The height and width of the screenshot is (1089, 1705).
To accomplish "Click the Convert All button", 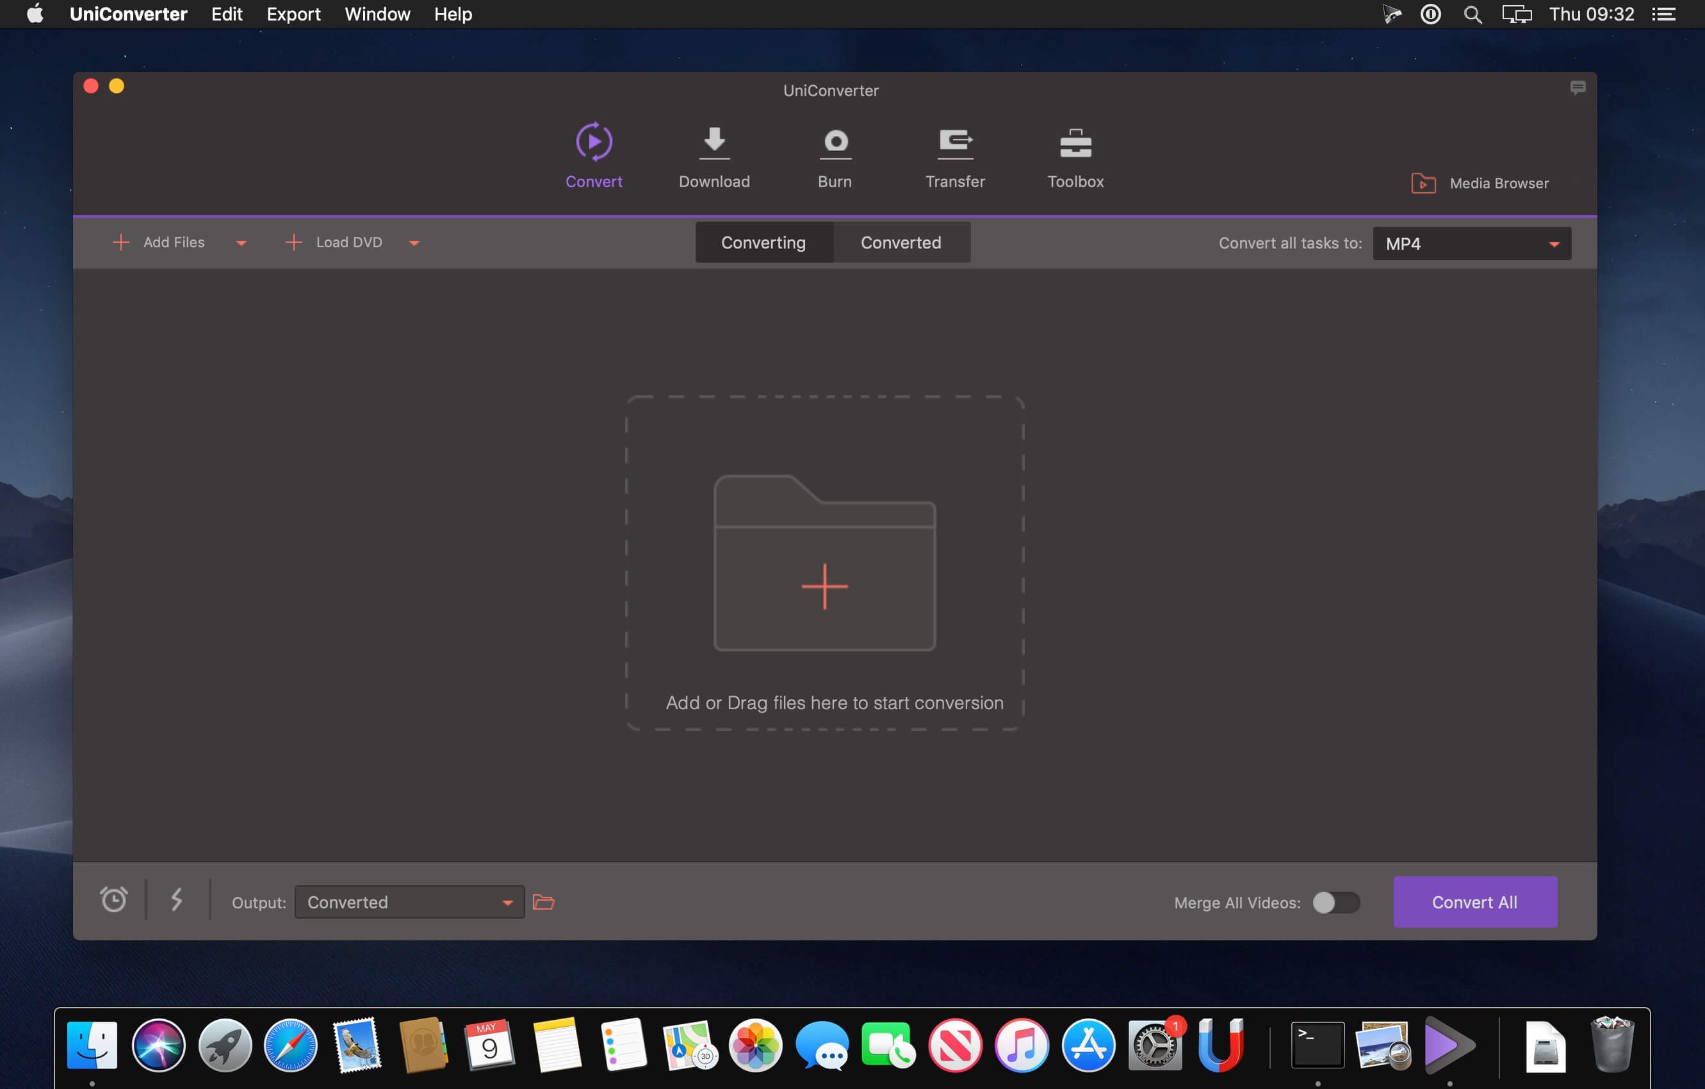I will click(x=1474, y=902).
